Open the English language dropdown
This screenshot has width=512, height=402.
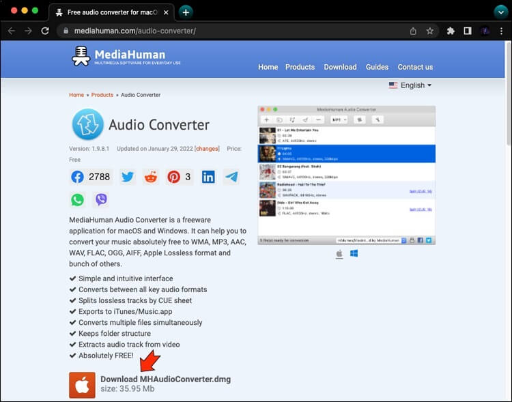pos(410,85)
